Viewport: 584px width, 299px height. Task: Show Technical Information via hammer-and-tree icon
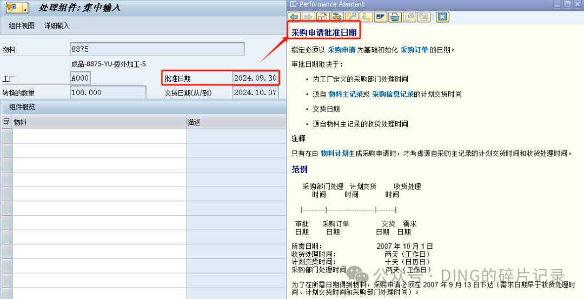pos(337,17)
